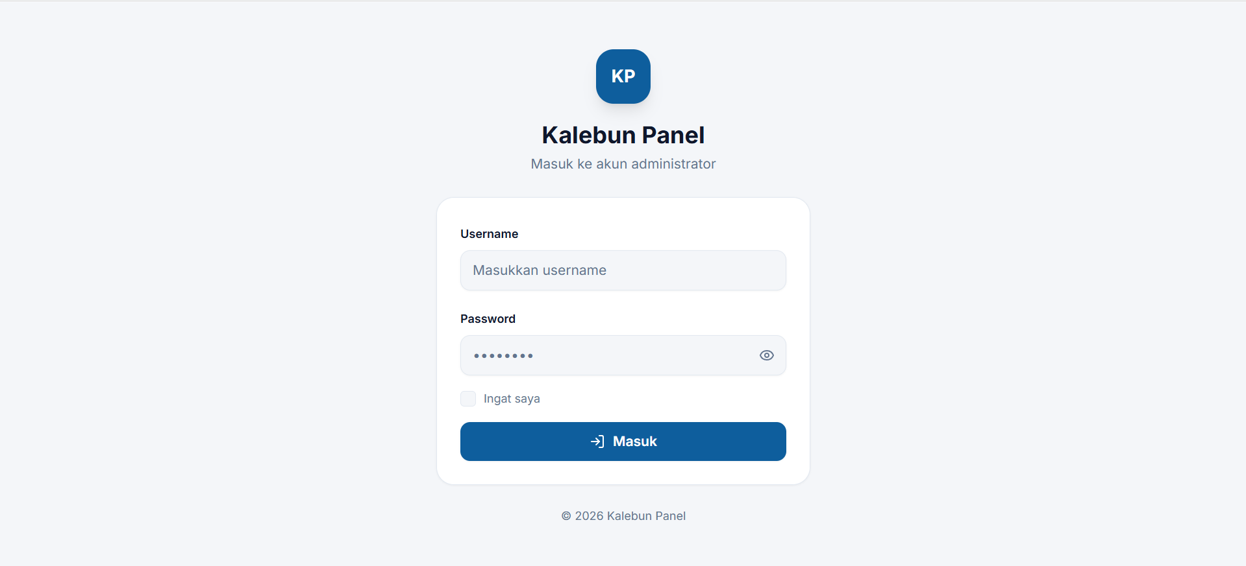The width and height of the screenshot is (1246, 566).
Task: Click the Ingat saya label text
Action: coord(512,399)
